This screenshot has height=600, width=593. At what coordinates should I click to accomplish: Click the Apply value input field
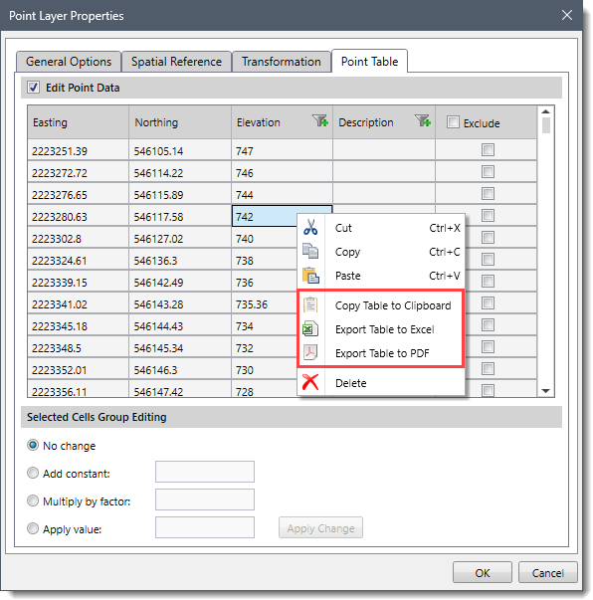[x=205, y=527]
